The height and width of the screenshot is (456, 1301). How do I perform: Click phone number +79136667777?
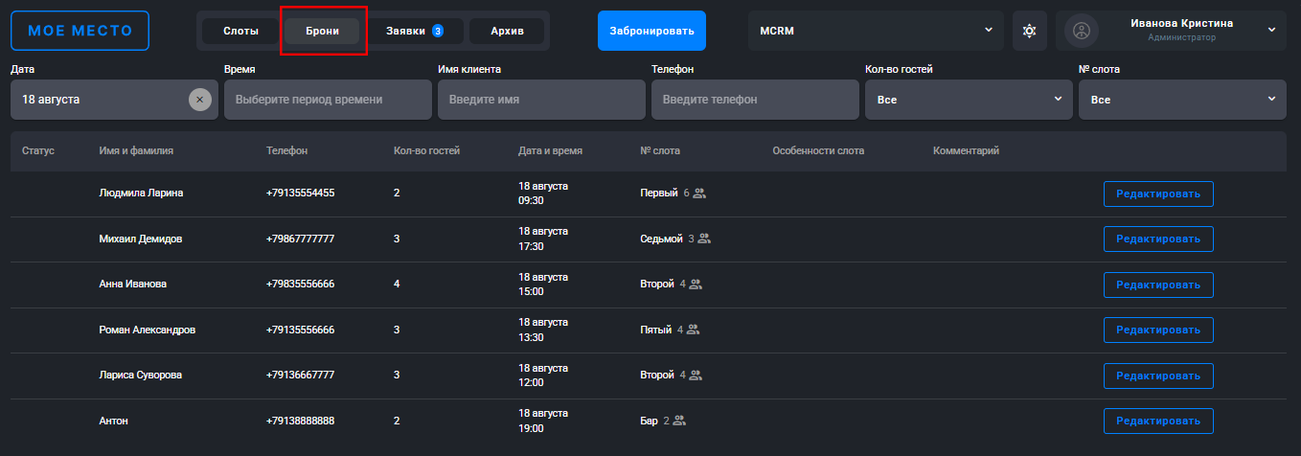pyautogui.click(x=300, y=375)
